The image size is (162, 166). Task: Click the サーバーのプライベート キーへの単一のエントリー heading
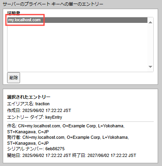point(53,4)
